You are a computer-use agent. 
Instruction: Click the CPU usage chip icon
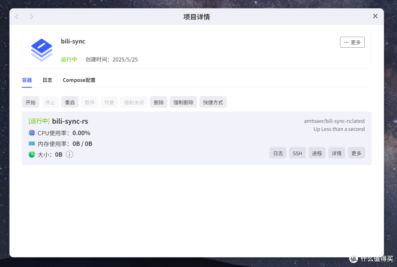pyautogui.click(x=32, y=133)
